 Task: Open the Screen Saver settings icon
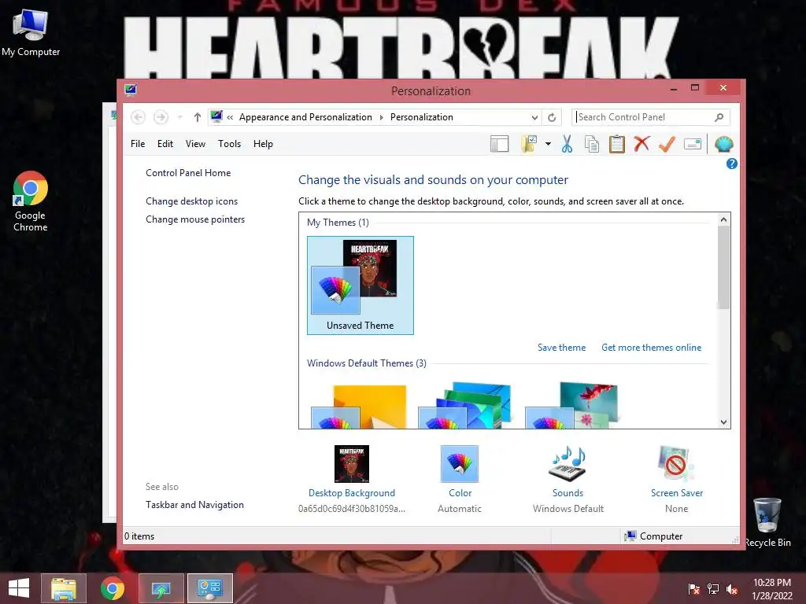(676, 464)
